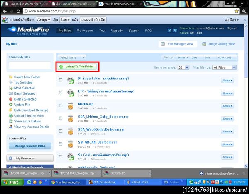Check the box for Merlin.zip
Viewport: 249px width, 194px height.
(x=61, y=105)
